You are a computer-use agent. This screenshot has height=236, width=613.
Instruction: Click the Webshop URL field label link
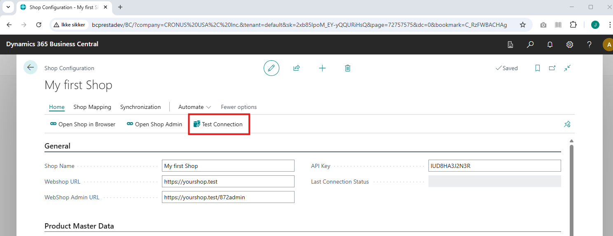pos(63,182)
